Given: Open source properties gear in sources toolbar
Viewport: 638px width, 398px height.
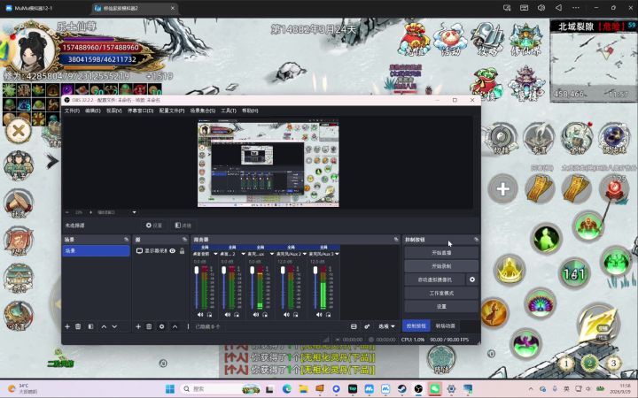Looking at the screenshot, I should [x=161, y=326].
